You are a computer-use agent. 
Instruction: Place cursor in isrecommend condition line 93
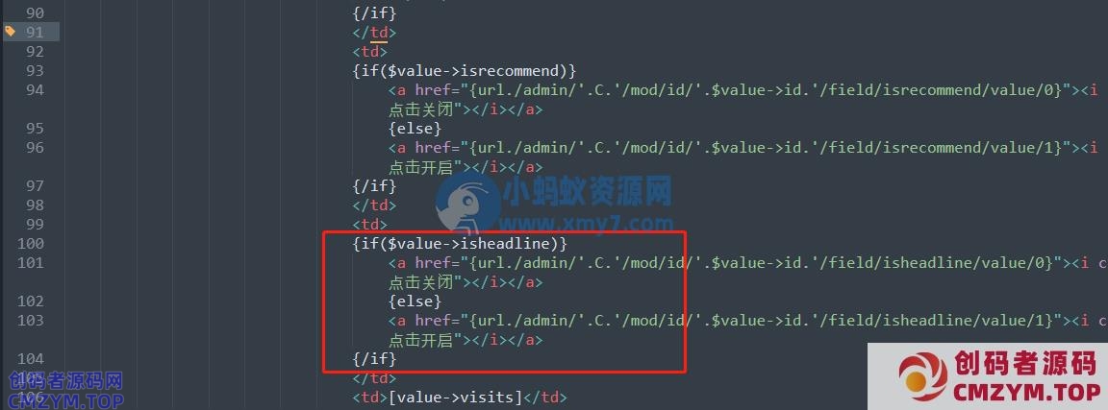tap(465, 70)
